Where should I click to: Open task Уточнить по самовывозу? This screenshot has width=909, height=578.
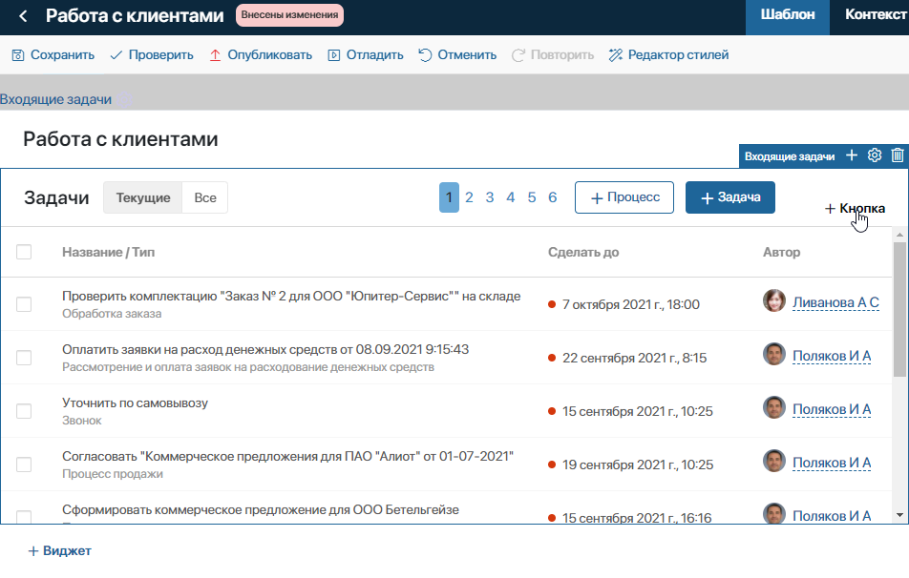[135, 403]
